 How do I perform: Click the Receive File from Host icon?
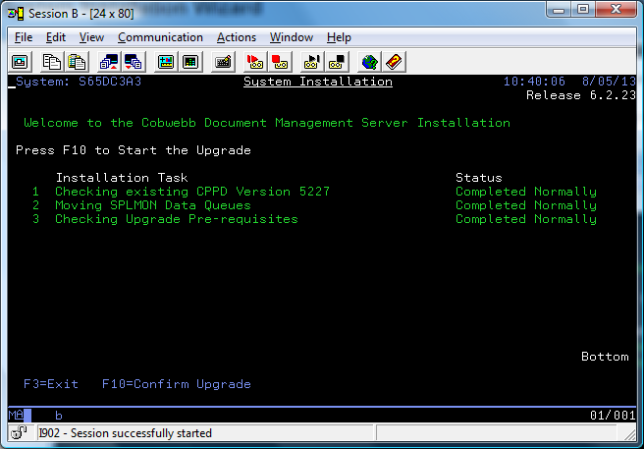click(x=134, y=62)
